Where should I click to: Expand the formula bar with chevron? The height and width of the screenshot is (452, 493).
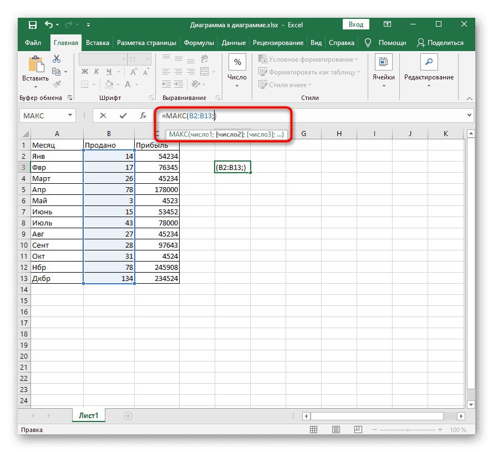(470, 115)
